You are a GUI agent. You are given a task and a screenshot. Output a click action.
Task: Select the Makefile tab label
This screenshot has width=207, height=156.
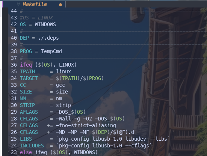pyautogui.click(x=35, y=4)
